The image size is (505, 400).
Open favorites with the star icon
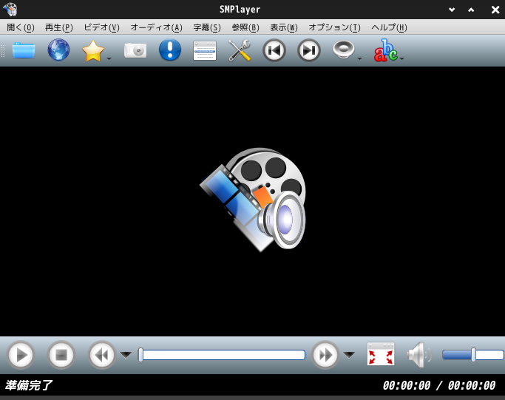92,50
